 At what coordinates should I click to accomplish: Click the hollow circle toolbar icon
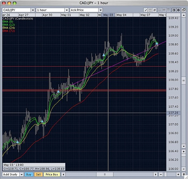[174, 10]
